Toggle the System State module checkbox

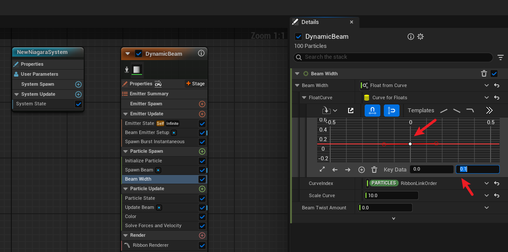[78, 104]
